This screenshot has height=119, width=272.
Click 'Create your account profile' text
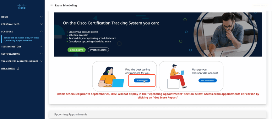click(x=83, y=32)
